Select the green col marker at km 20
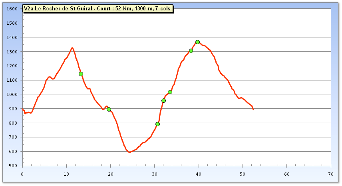 (109, 109)
